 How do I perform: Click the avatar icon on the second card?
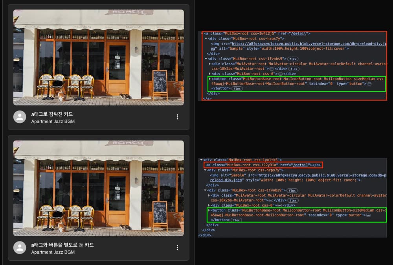[20, 247]
